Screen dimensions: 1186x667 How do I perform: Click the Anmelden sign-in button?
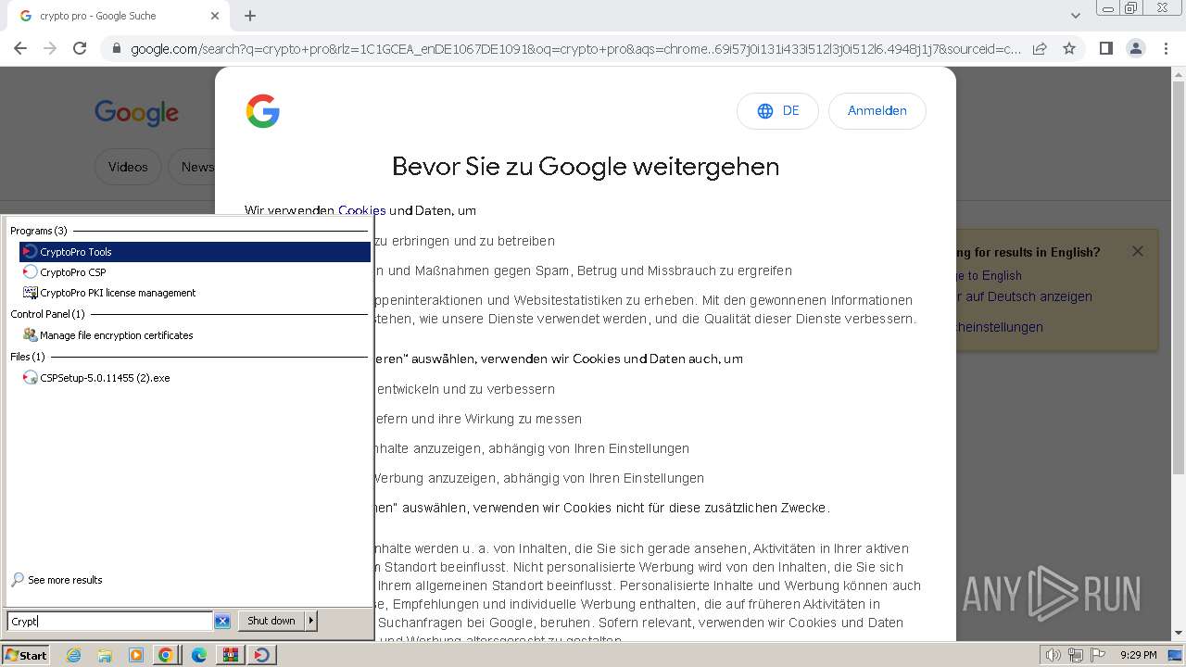877,110
